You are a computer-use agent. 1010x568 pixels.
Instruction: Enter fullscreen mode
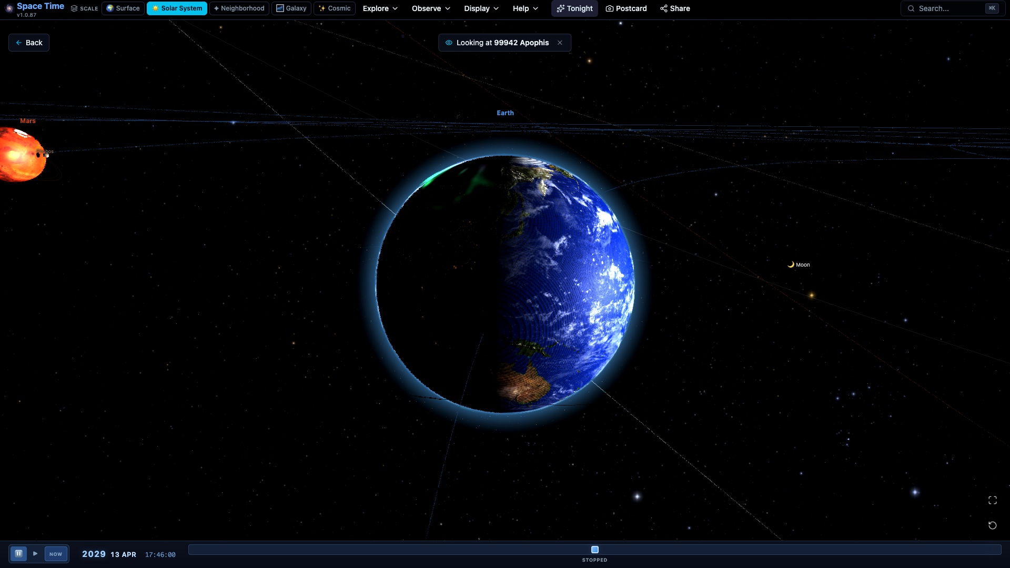point(993,500)
